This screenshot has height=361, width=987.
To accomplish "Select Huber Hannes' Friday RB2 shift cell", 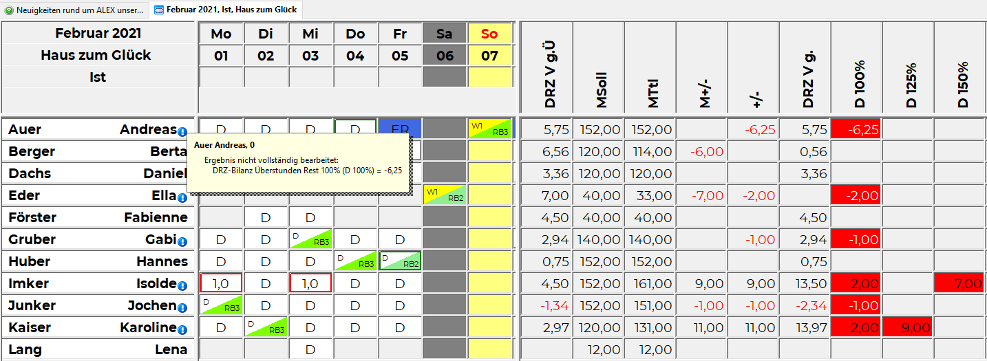I will [x=400, y=261].
